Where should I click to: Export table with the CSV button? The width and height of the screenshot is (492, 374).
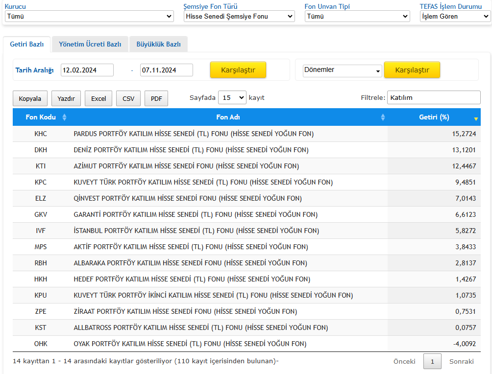pos(128,98)
